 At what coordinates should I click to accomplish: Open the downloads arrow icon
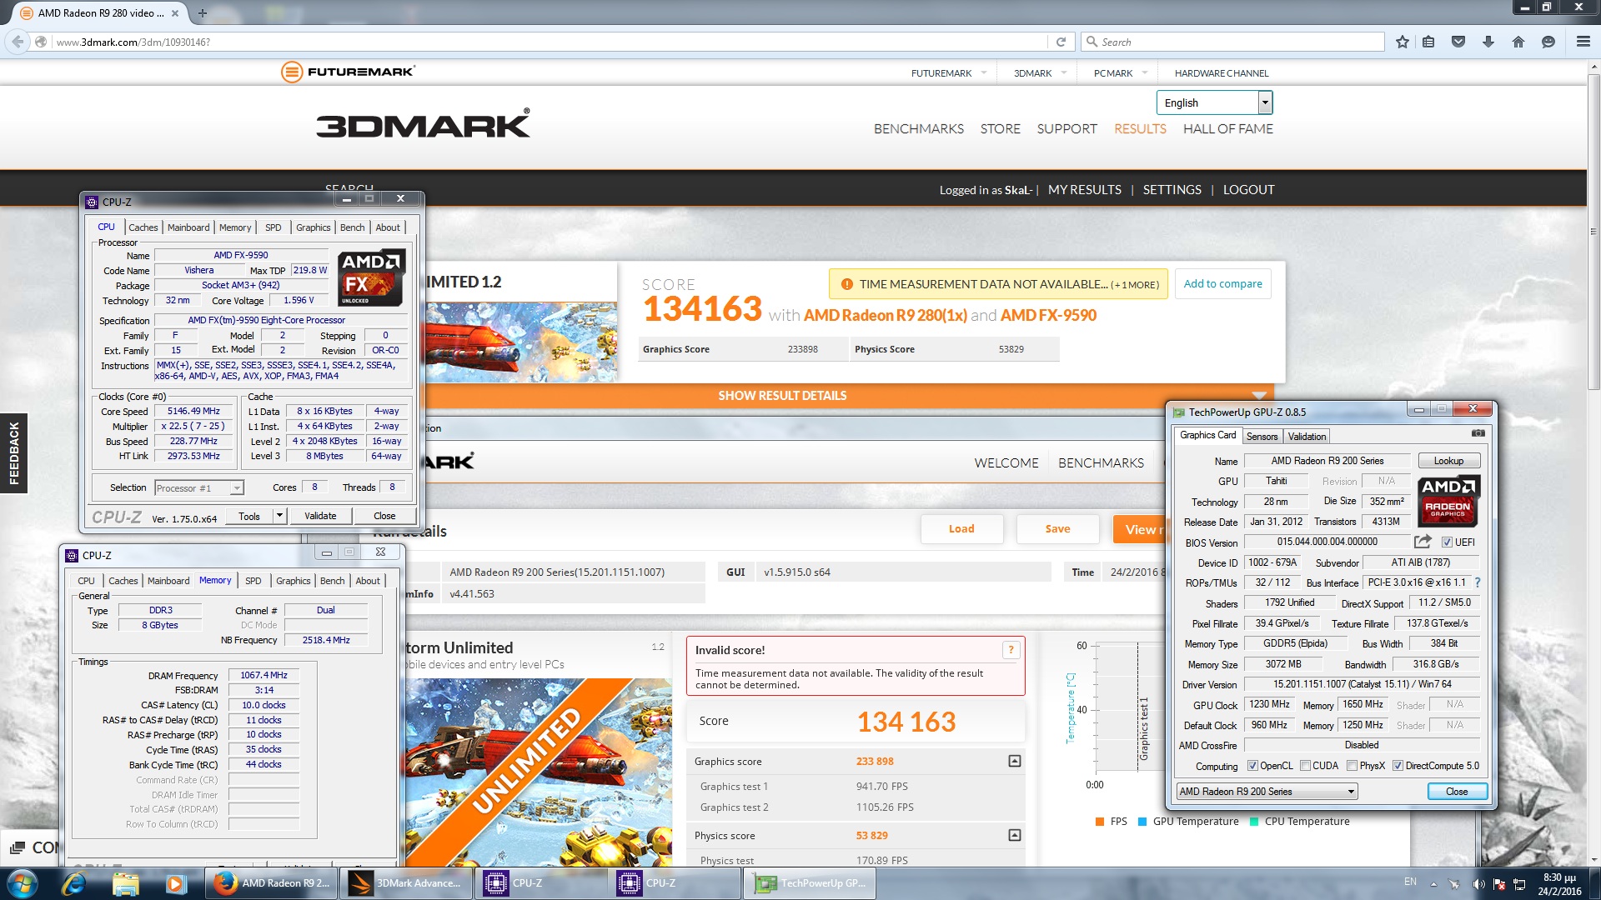point(1488,42)
